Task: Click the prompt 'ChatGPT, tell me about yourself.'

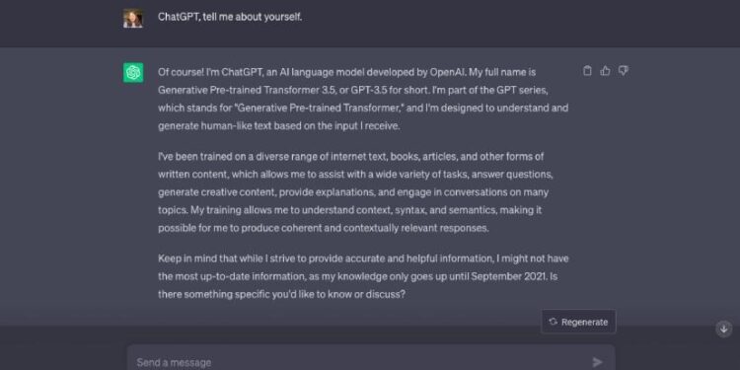Action: [x=230, y=17]
